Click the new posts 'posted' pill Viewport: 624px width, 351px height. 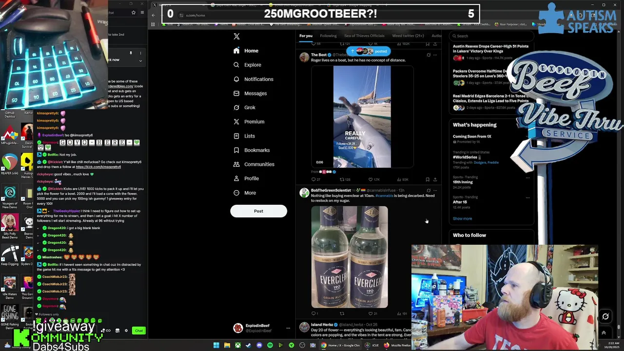pyautogui.click(x=368, y=51)
